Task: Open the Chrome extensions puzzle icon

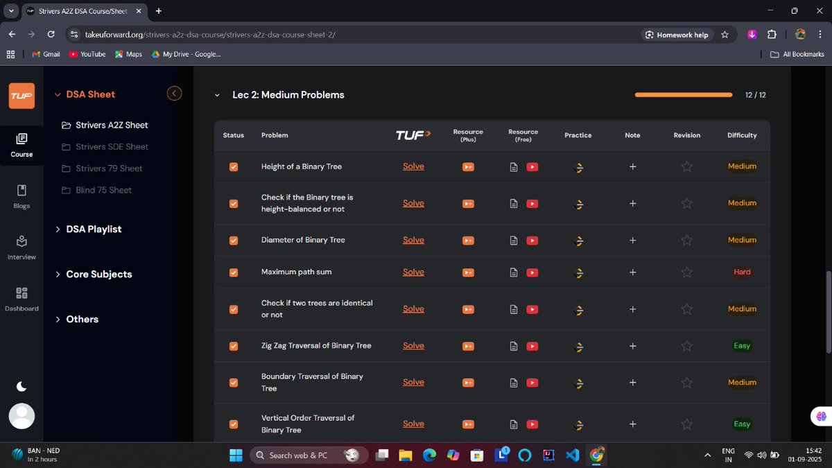Action: coord(772,34)
